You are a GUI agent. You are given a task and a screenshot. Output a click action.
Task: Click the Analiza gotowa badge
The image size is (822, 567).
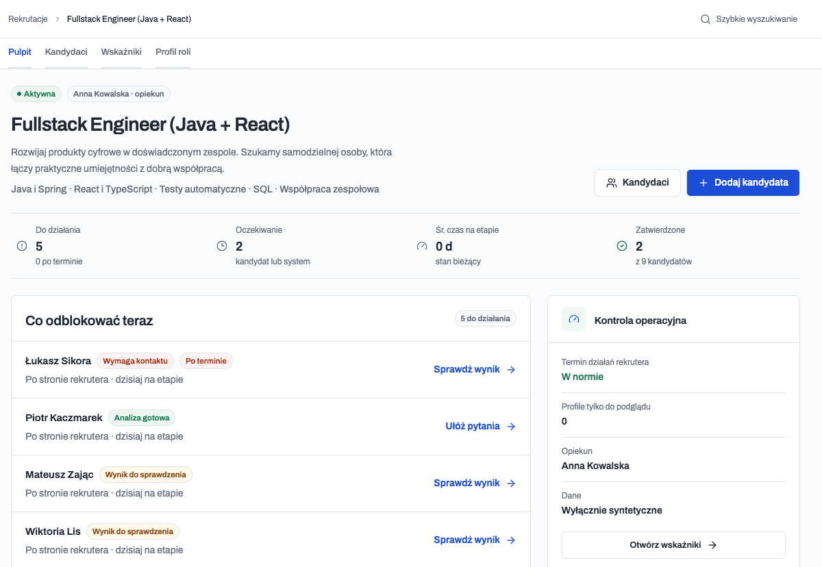[x=142, y=418]
